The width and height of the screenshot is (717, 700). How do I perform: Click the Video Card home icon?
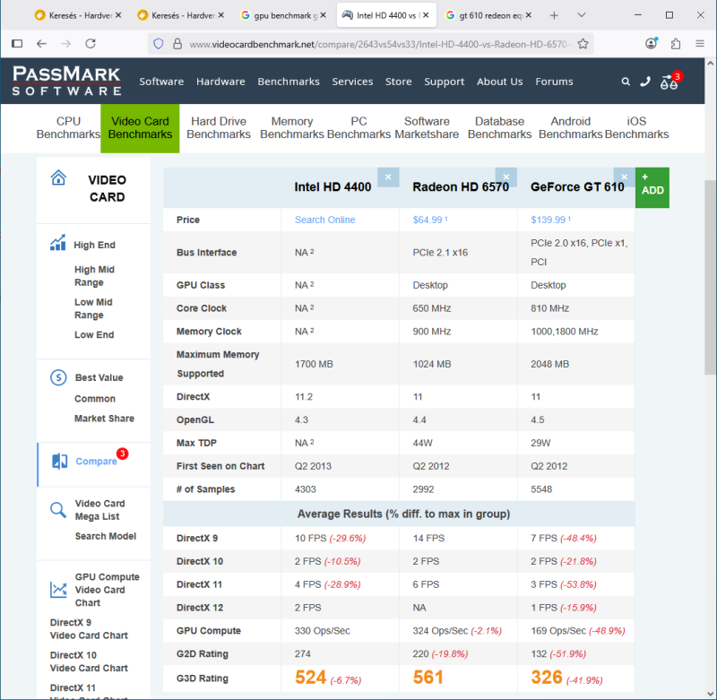[58, 177]
